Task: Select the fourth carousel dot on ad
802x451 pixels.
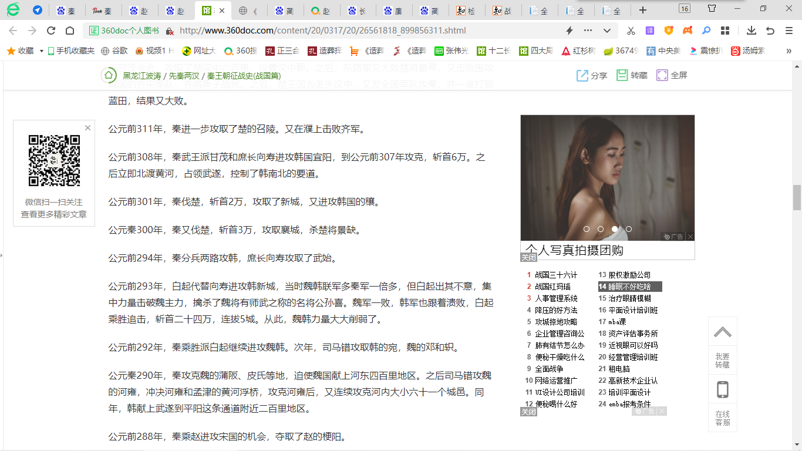Action: [629, 229]
